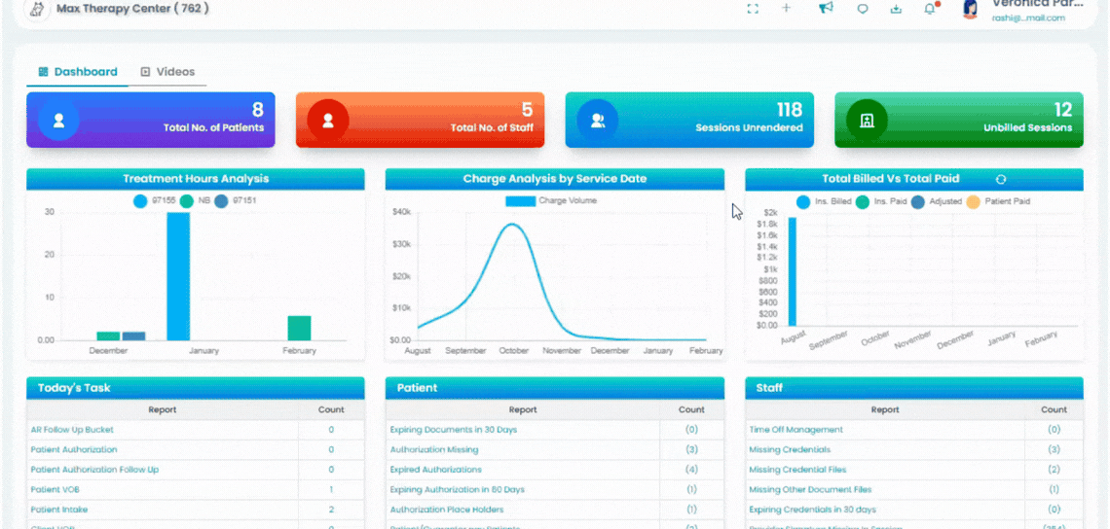Toggle the Patient Paid legend series

(x=973, y=201)
